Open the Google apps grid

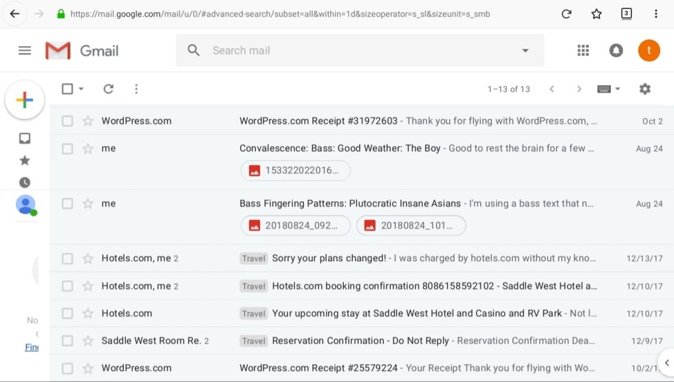click(583, 50)
